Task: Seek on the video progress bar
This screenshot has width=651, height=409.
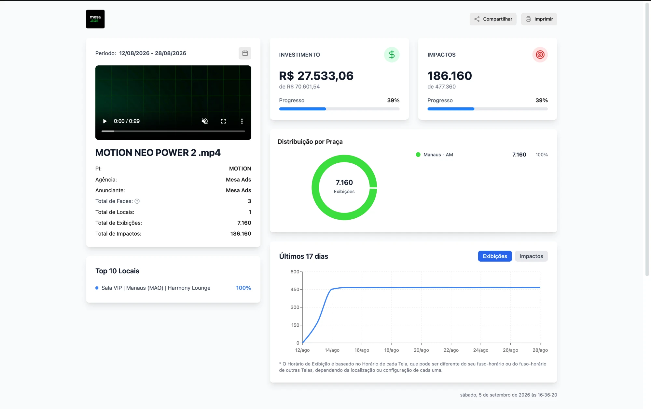Action: pyautogui.click(x=173, y=131)
